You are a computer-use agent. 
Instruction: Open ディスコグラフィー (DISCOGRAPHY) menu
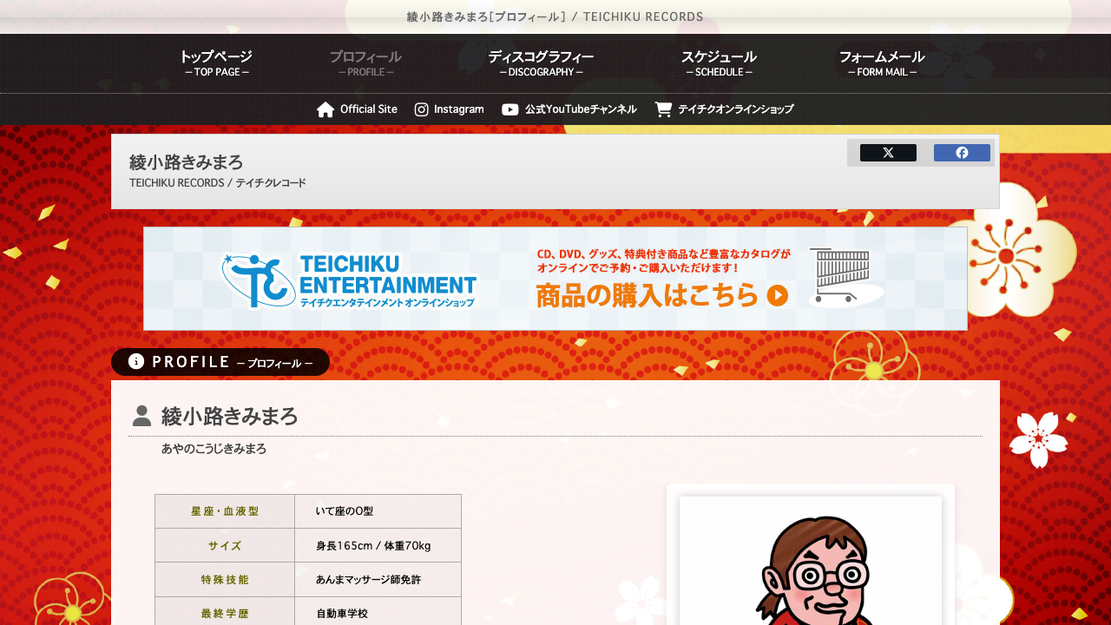(541, 62)
